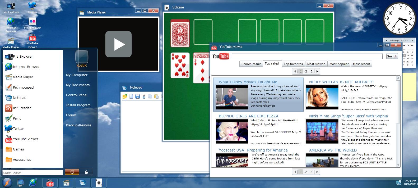
Task: Open the Top favorites tab
Action: coord(293,64)
